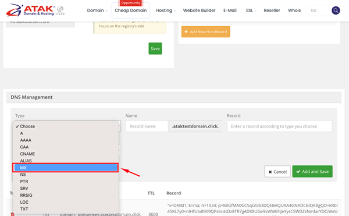Go to Website Builder
The image size is (349, 216).
(199, 10)
